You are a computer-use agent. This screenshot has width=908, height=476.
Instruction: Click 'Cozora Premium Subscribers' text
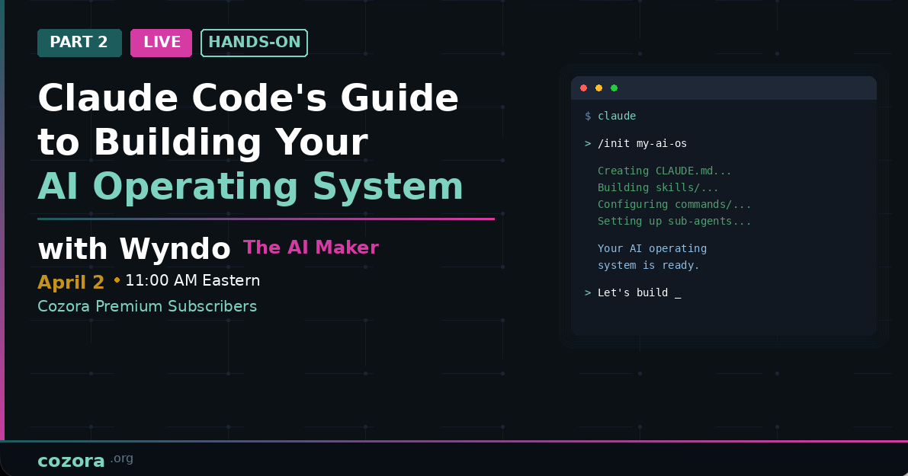pyautogui.click(x=147, y=306)
